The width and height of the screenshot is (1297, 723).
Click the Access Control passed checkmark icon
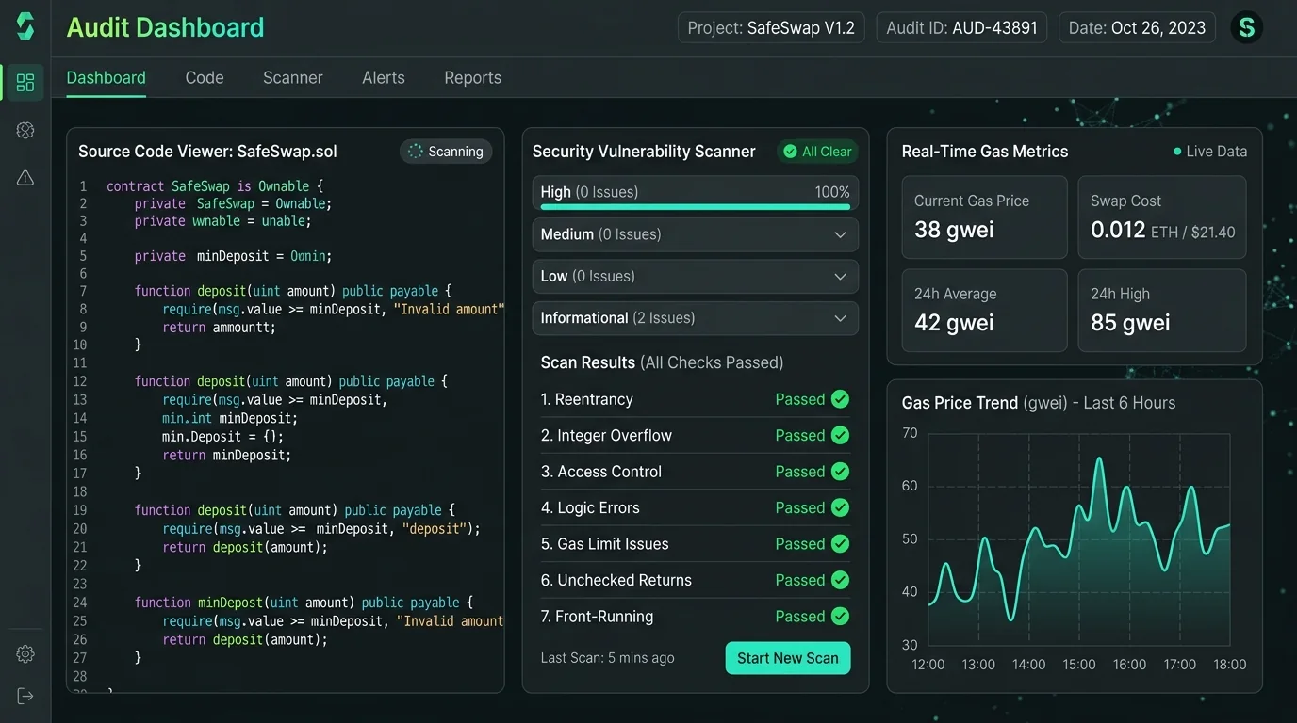click(x=840, y=472)
